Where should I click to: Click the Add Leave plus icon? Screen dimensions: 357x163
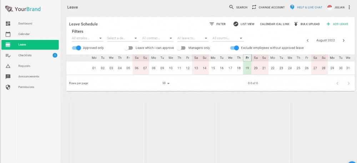(x=328, y=24)
